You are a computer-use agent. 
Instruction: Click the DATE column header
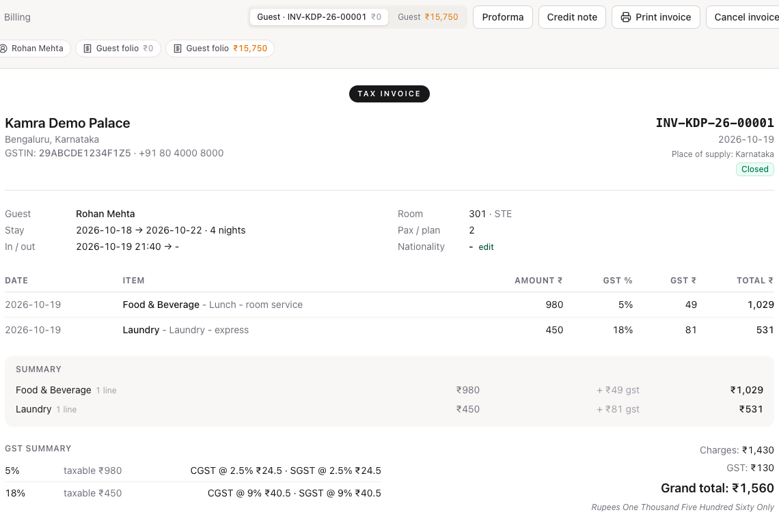pos(16,281)
